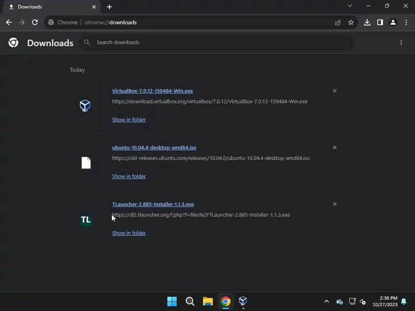Open the Downloads page more actions menu
The width and height of the screenshot is (415, 311).
[401, 43]
